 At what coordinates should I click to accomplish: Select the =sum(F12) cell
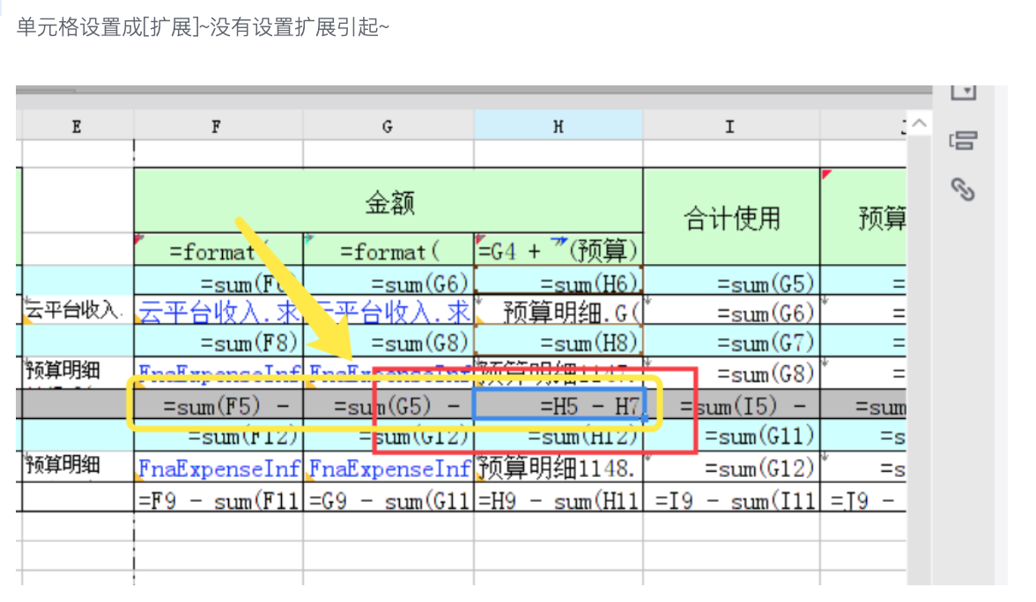pyautogui.click(x=218, y=436)
